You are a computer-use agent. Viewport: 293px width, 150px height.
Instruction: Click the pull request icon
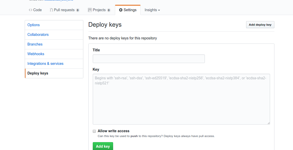point(51,10)
